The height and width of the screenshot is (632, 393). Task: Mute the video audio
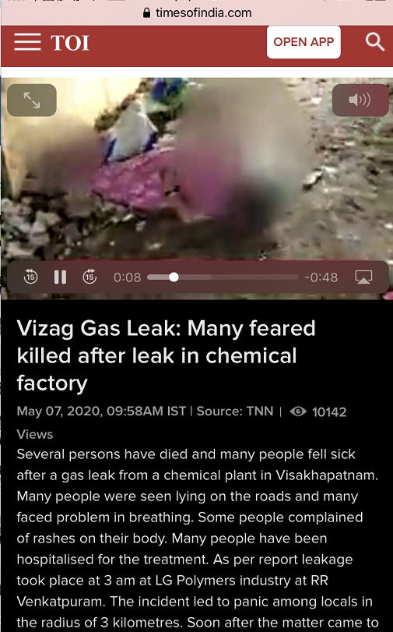click(x=360, y=100)
